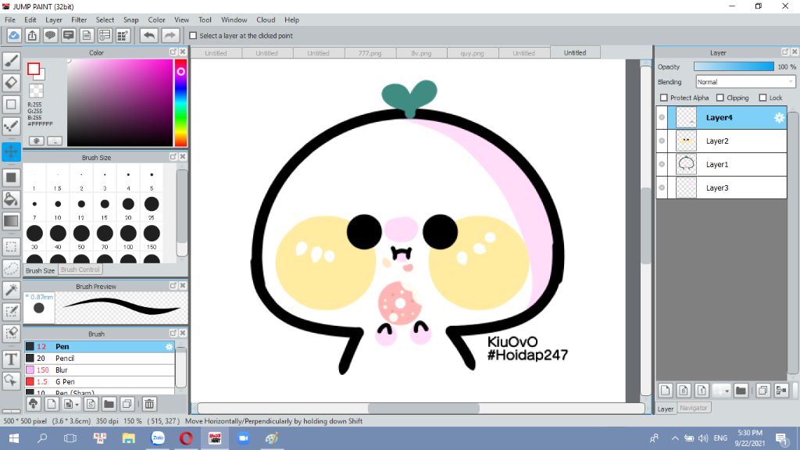
Task: Click the export/share icon in toolbar
Action: tap(32, 36)
